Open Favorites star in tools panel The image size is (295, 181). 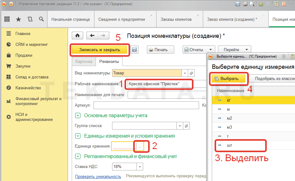[x=18, y=19]
